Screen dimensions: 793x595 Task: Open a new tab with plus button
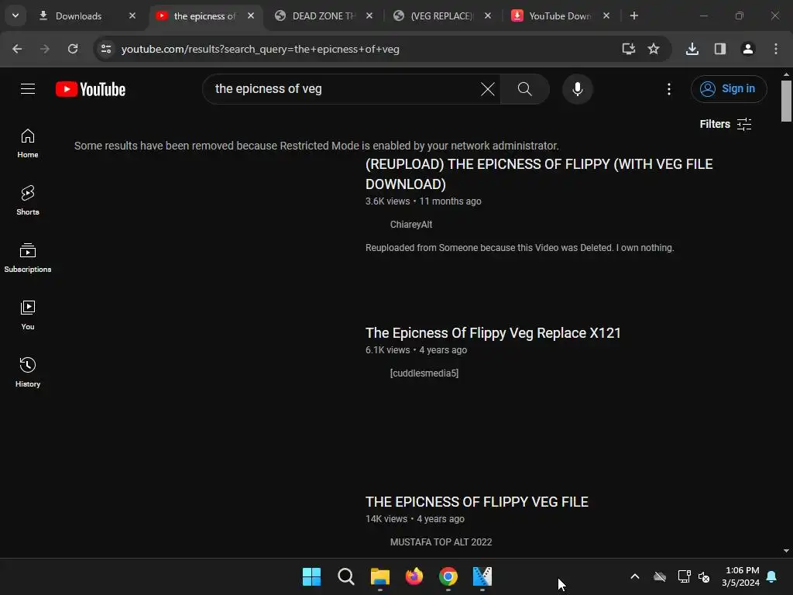[x=634, y=15]
